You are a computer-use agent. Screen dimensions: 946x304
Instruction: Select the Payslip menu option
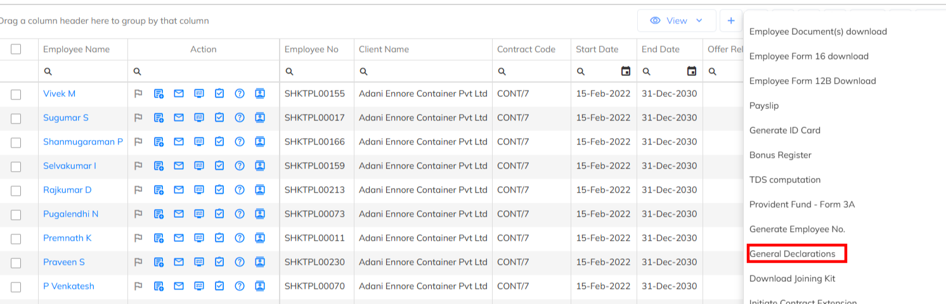point(764,106)
